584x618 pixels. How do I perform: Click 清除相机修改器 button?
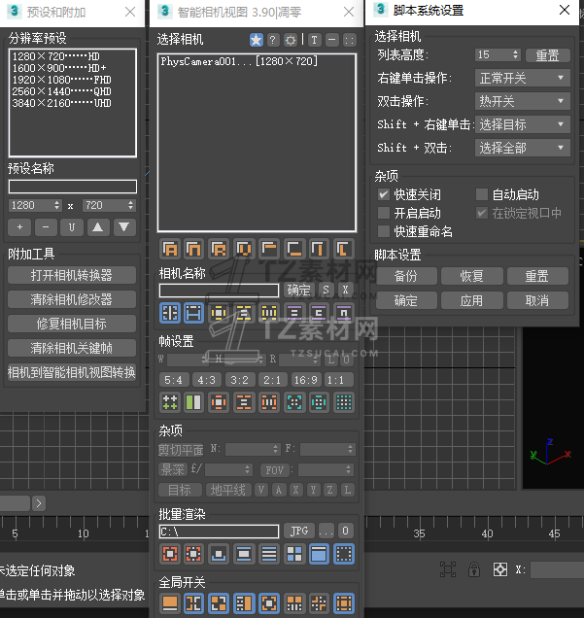(72, 299)
